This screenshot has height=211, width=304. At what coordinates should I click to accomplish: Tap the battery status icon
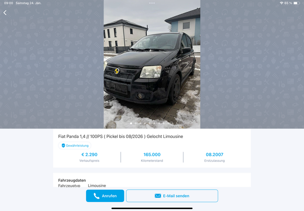[296, 3]
